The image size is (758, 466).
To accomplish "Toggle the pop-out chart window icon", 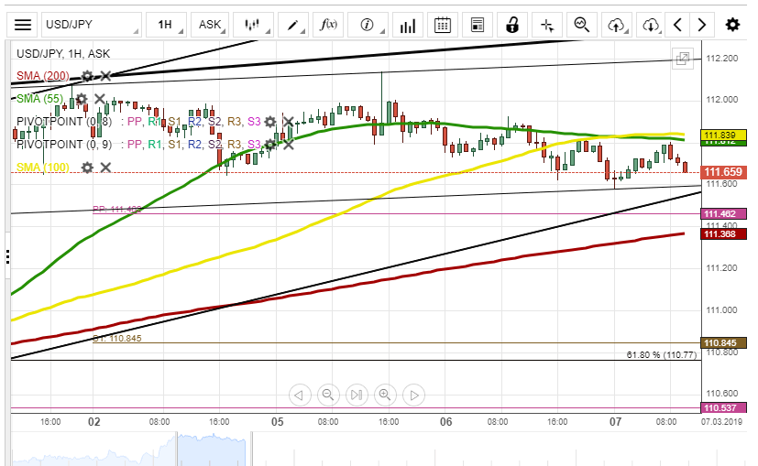I will coord(683,59).
